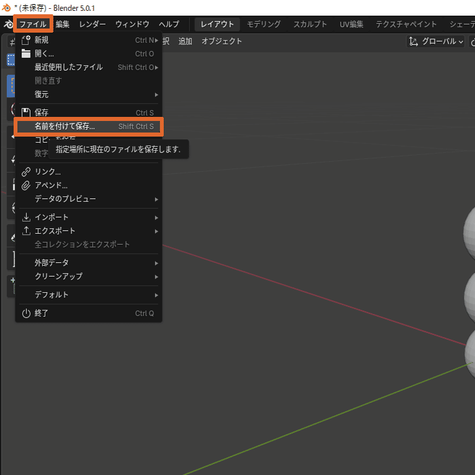Screen dimensions: 475x475
Task: Click the download arrow icon beside インポート
Action: (x=26, y=217)
